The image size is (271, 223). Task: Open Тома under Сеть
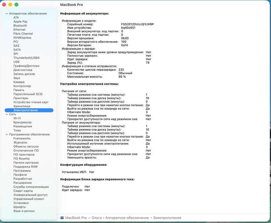coord(17,130)
